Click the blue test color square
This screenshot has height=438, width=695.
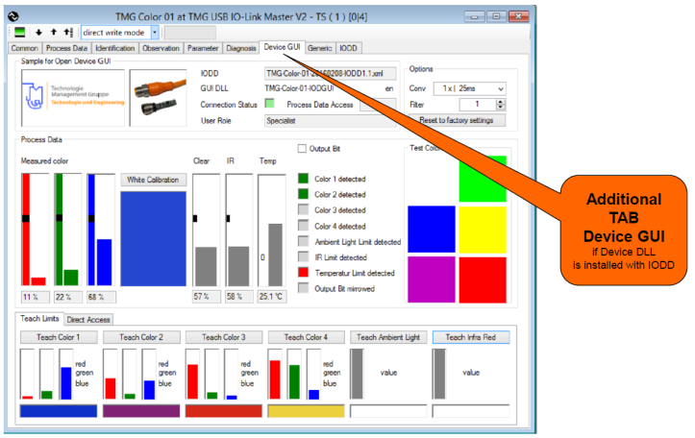click(x=432, y=229)
